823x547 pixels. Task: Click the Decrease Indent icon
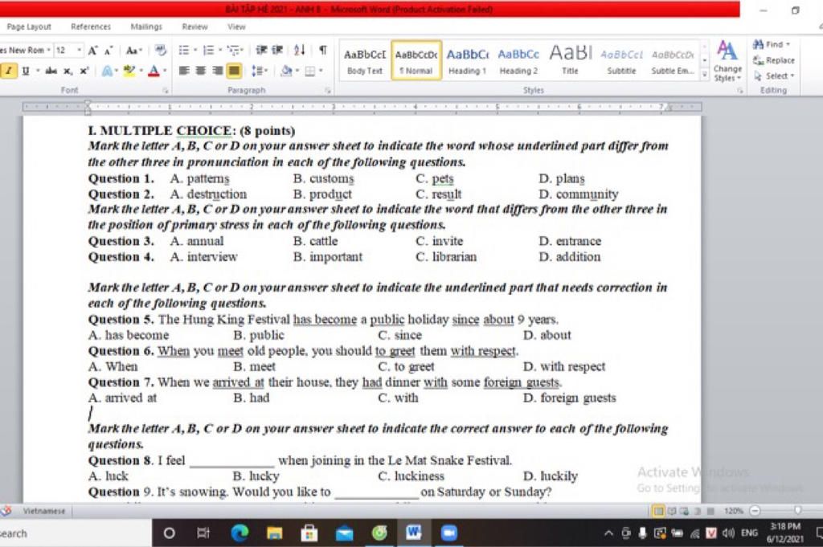[x=261, y=51]
